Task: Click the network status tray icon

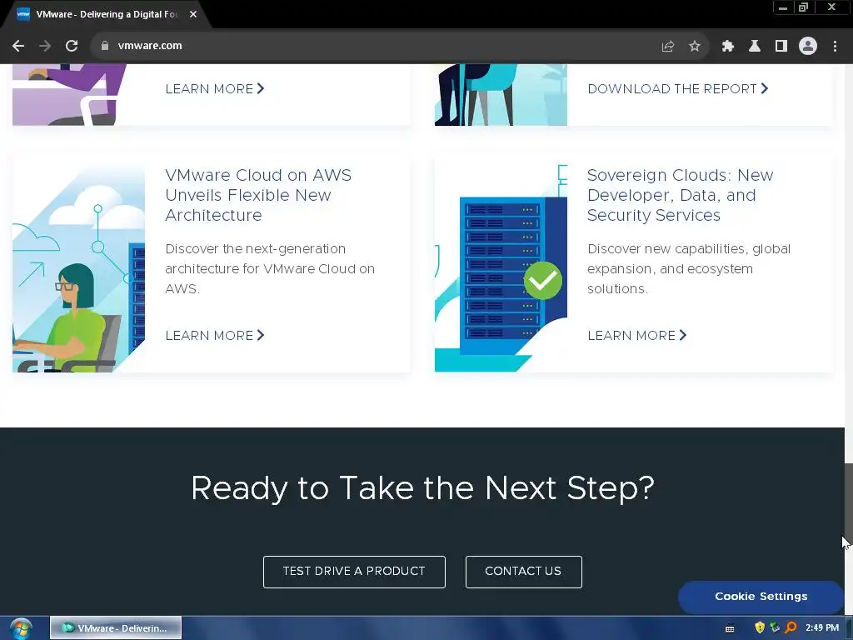Action: [775, 627]
